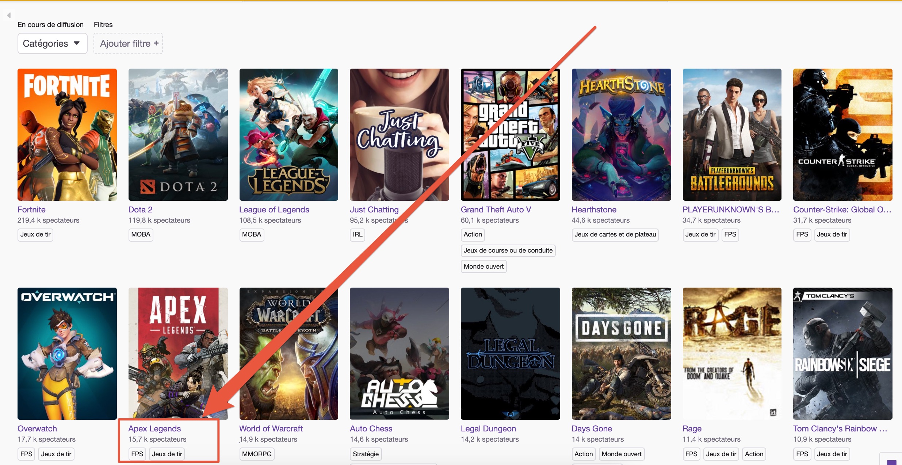The width and height of the screenshot is (902, 465).
Task: Open the Hearthstone category link
Action: (x=594, y=210)
